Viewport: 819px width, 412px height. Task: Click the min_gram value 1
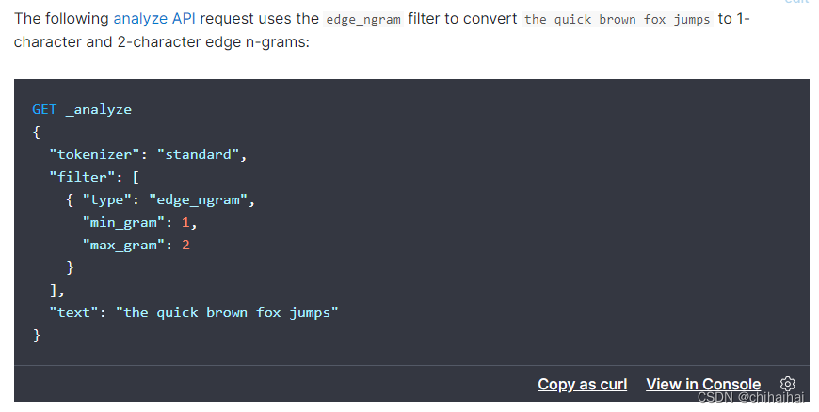click(x=185, y=222)
